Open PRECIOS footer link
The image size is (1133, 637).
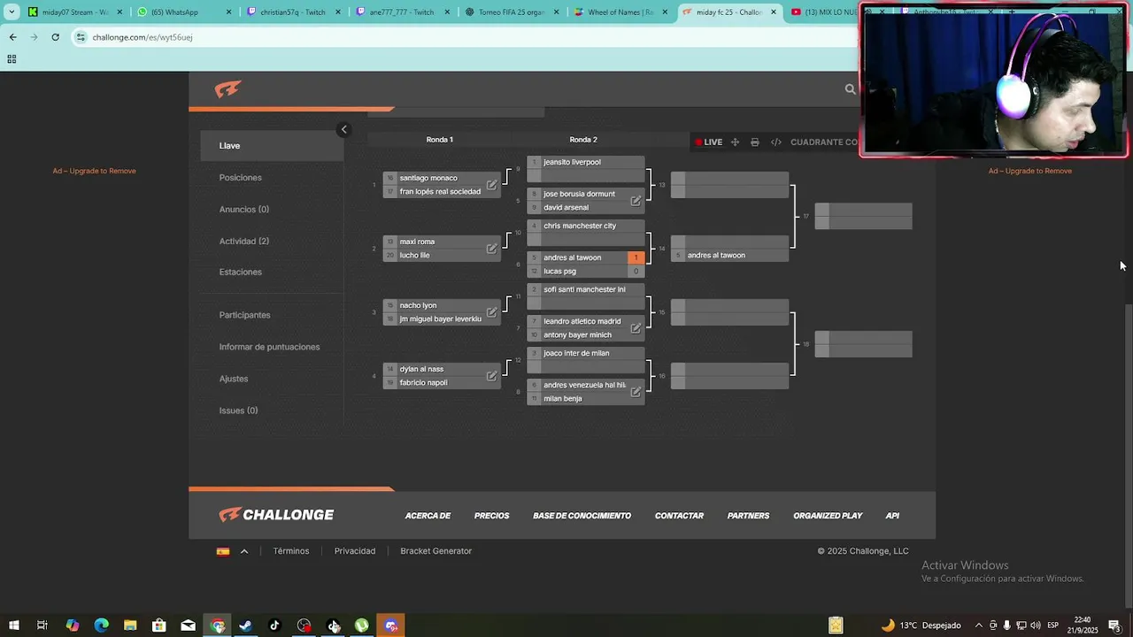point(491,516)
